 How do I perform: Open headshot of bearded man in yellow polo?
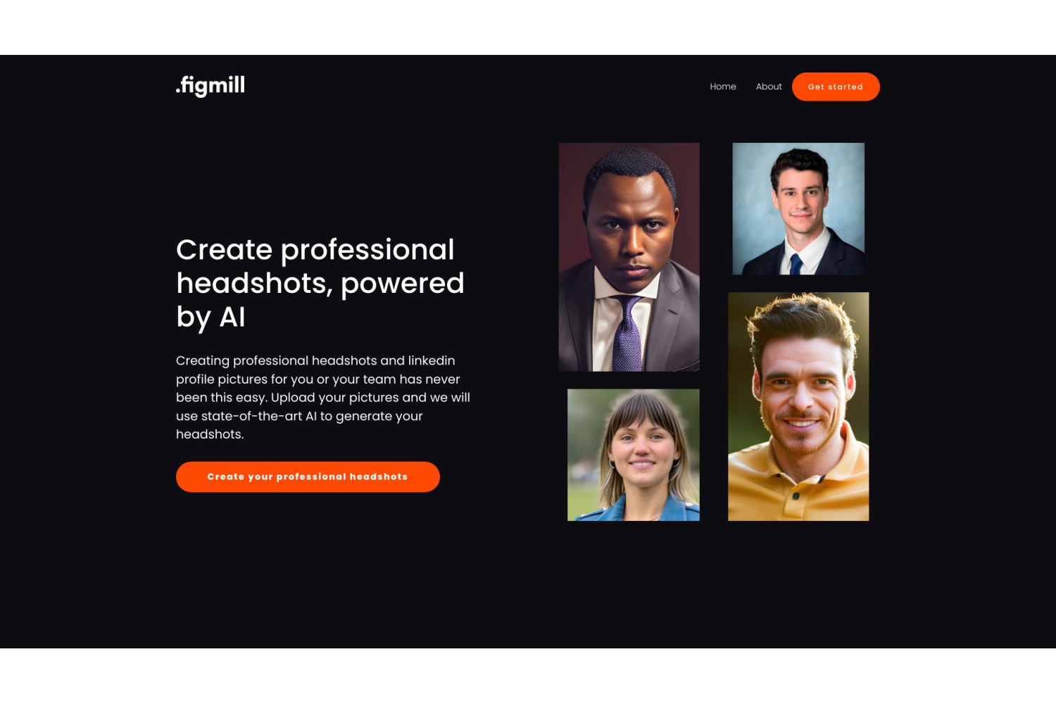coord(798,406)
